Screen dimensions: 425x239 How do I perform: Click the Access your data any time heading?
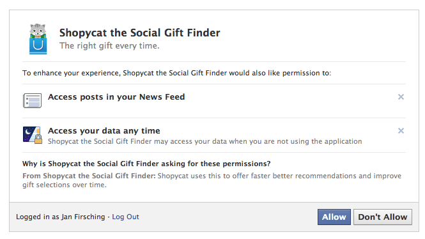pyautogui.click(x=104, y=130)
